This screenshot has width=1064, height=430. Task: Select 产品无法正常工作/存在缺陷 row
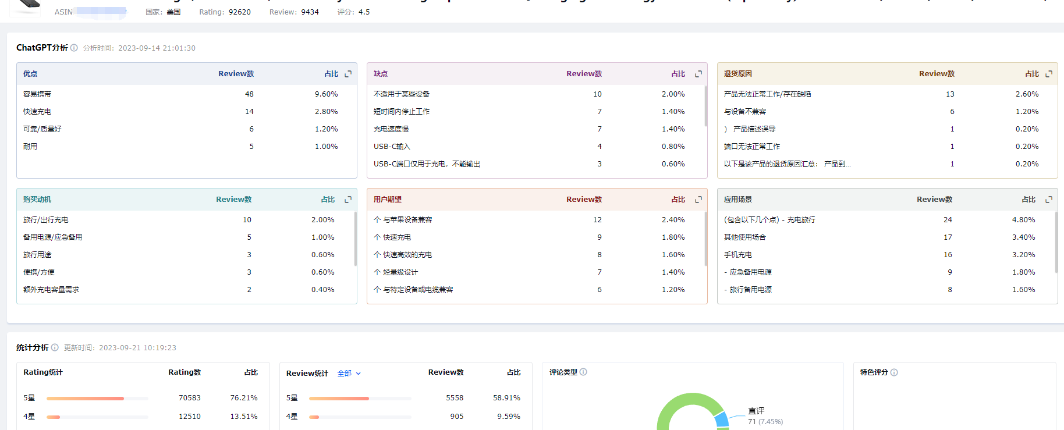tap(887, 94)
